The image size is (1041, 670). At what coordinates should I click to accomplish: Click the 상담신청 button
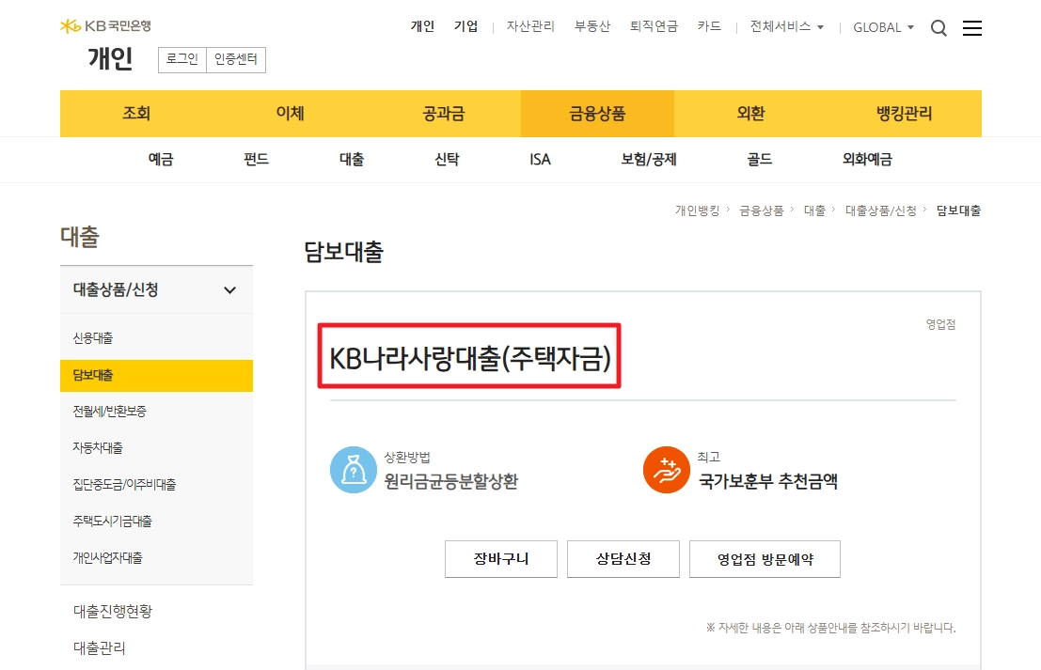point(623,558)
